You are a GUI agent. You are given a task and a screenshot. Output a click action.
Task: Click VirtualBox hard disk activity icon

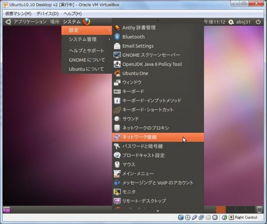pyautogui.click(x=181, y=217)
